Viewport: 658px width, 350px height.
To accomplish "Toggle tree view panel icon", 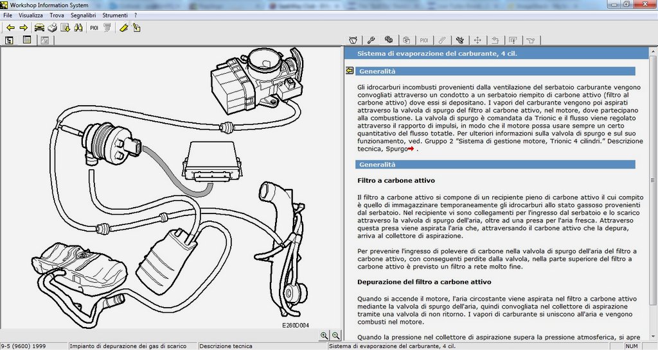I will [x=9, y=40].
